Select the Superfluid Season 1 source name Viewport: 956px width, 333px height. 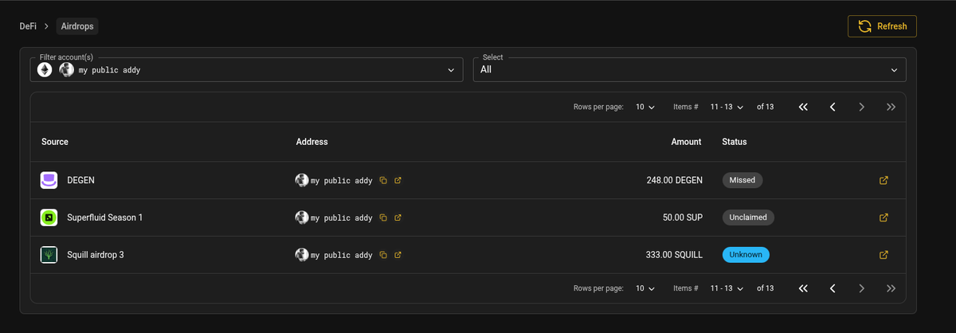[105, 217]
